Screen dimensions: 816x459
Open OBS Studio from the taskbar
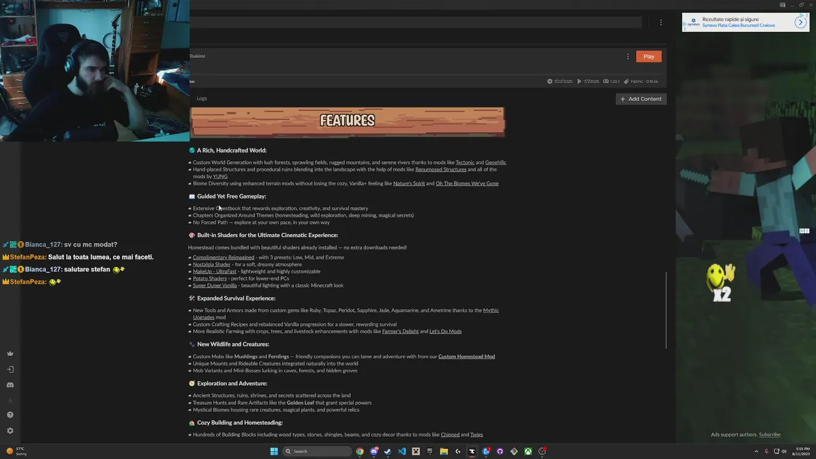(x=542, y=451)
